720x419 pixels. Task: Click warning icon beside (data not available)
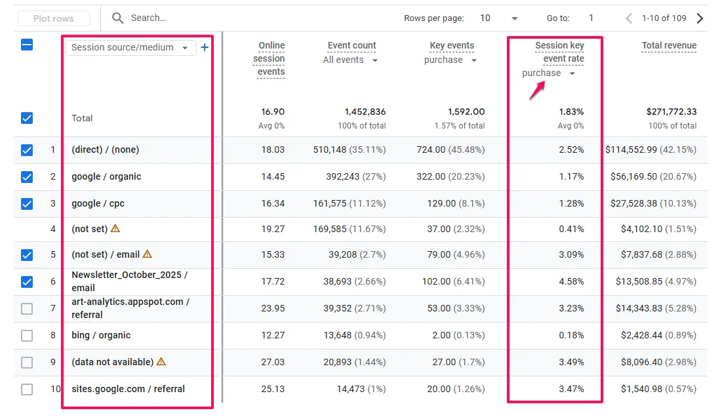pos(161,362)
